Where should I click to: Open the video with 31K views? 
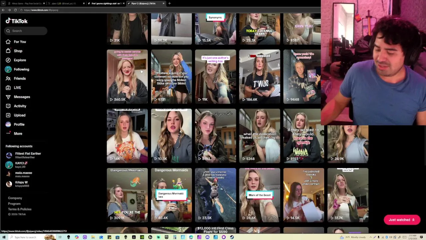tap(127, 29)
